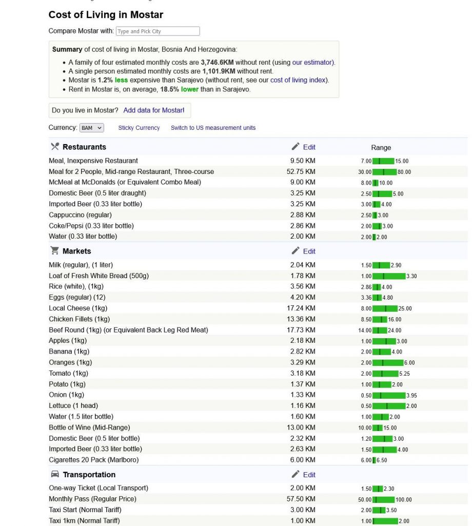Click Edit link for Transportation section
The width and height of the screenshot is (472, 526).
coord(309,475)
